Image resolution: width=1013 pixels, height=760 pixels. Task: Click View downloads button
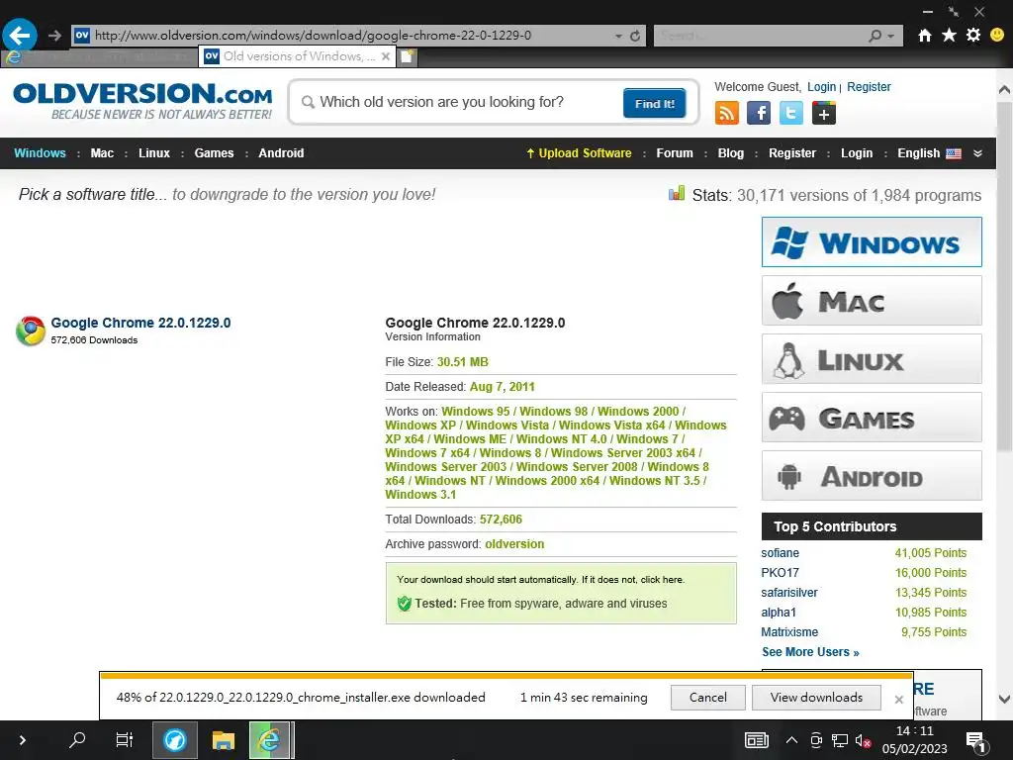[816, 698]
